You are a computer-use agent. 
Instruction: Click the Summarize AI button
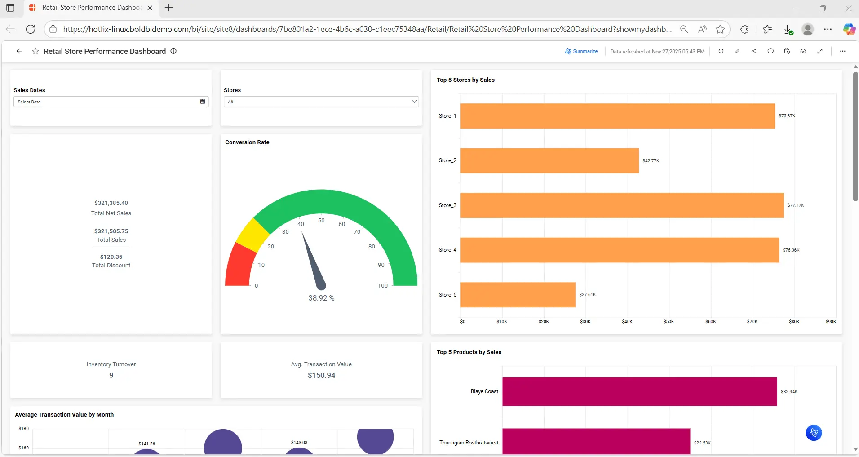581,51
